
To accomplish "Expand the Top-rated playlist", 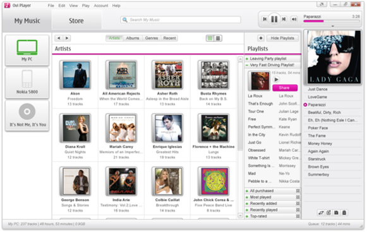I will (247, 216).
